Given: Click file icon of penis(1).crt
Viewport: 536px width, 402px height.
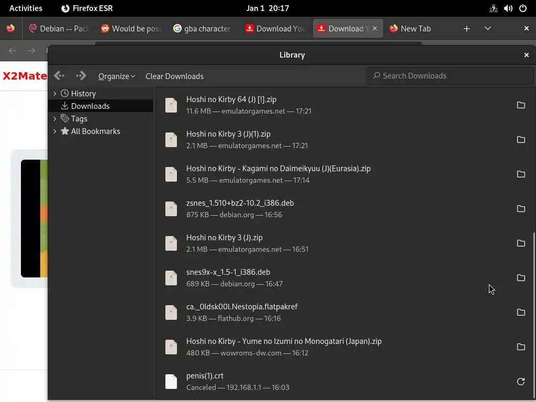Looking at the screenshot, I should [x=171, y=381].
